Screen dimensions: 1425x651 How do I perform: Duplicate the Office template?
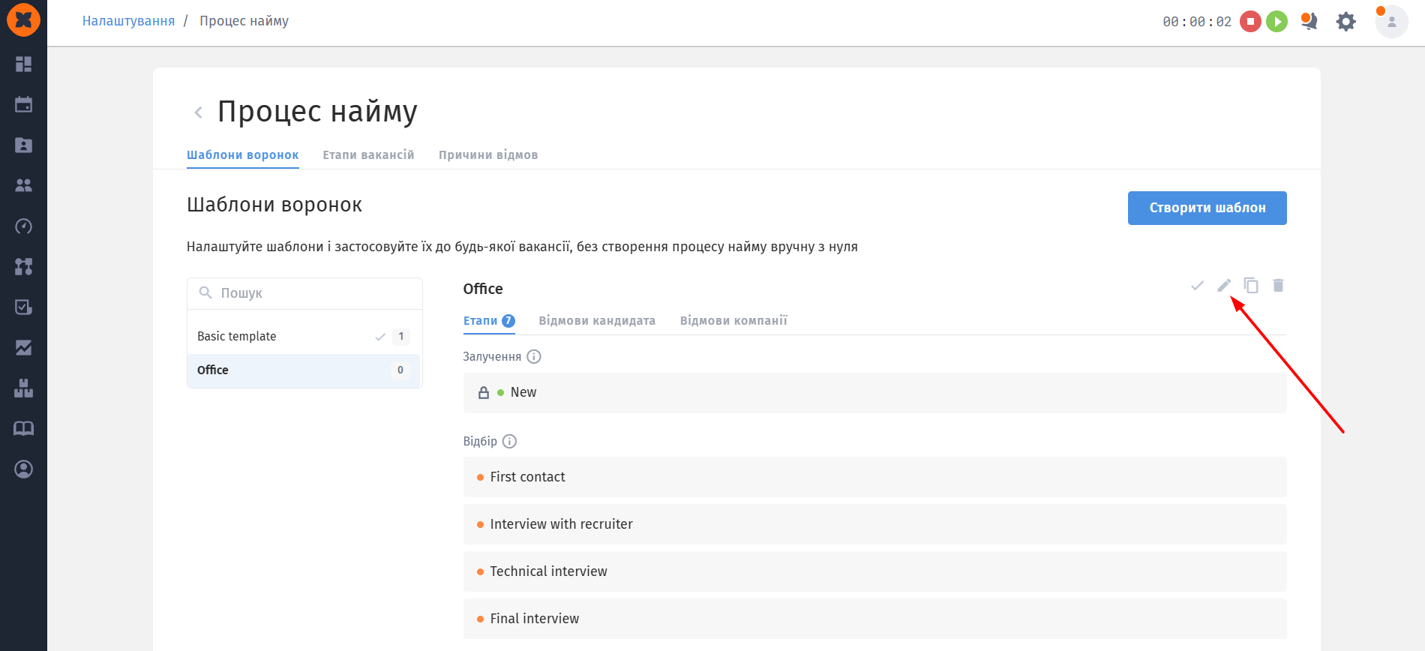[x=1251, y=285]
